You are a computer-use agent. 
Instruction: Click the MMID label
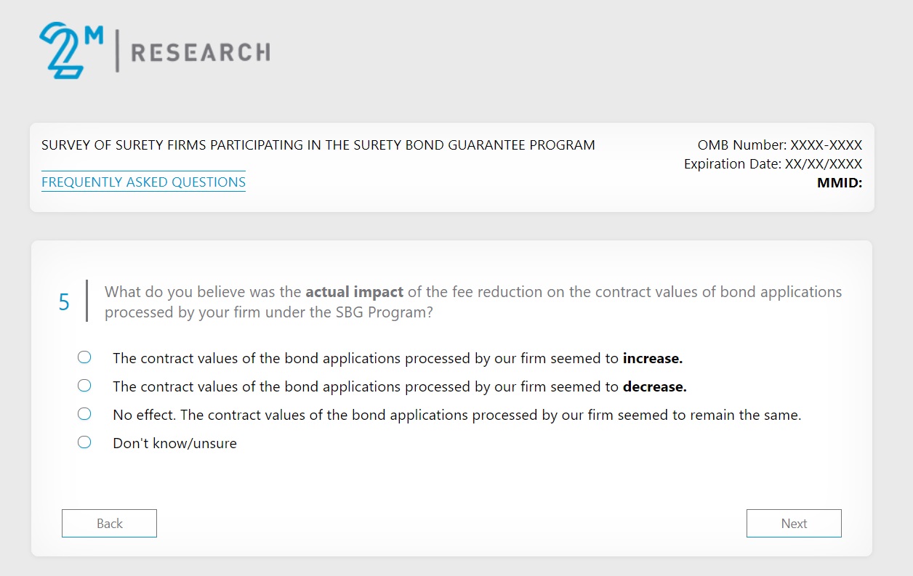click(839, 183)
